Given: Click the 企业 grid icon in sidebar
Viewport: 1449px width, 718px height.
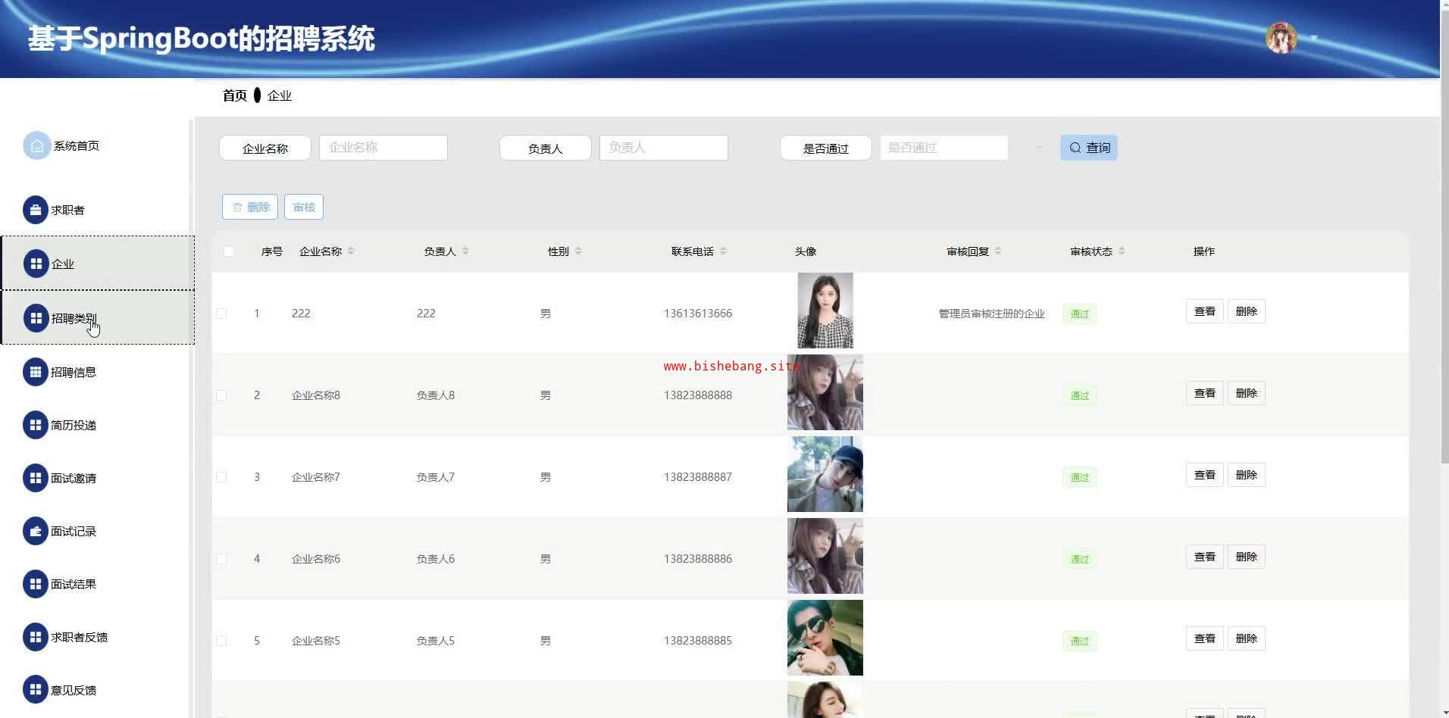Looking at the screenshot, I should pyautogui.click(x=36, y=264).
